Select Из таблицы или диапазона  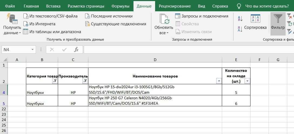52,32
